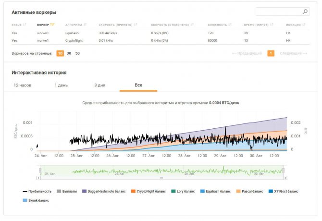Click the chart range navigator scrollbar

[x=161, y=178]
